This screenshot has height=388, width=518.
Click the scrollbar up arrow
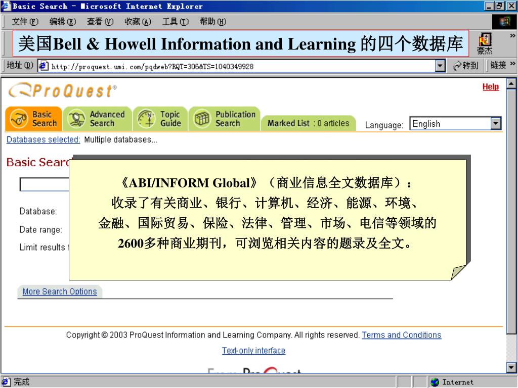click(511, 83)
